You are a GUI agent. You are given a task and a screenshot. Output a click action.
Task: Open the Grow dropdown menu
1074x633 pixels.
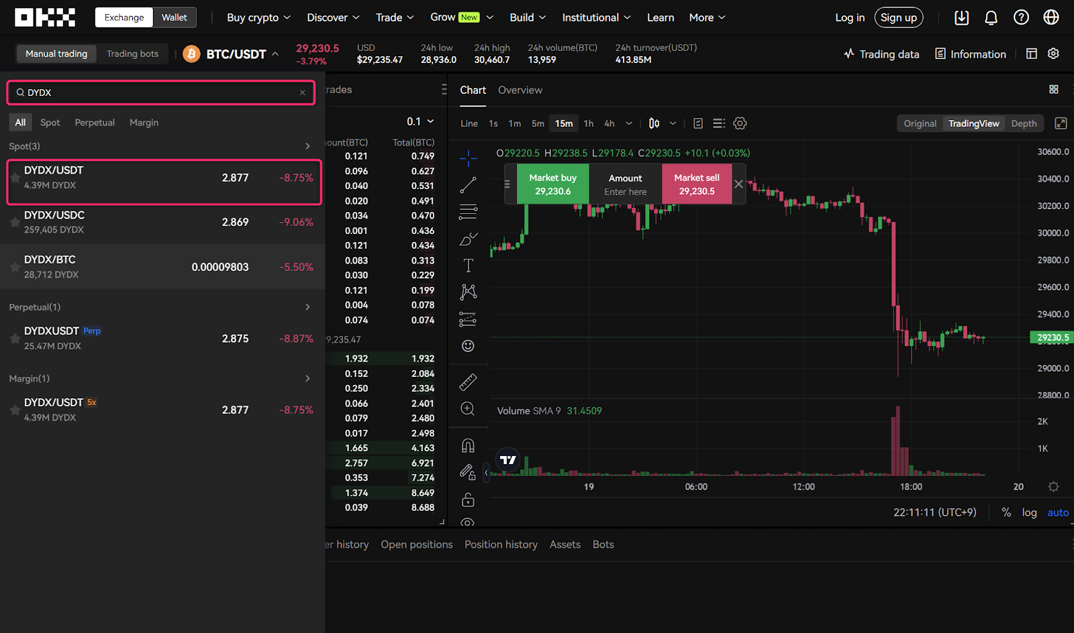click(462, 17)
